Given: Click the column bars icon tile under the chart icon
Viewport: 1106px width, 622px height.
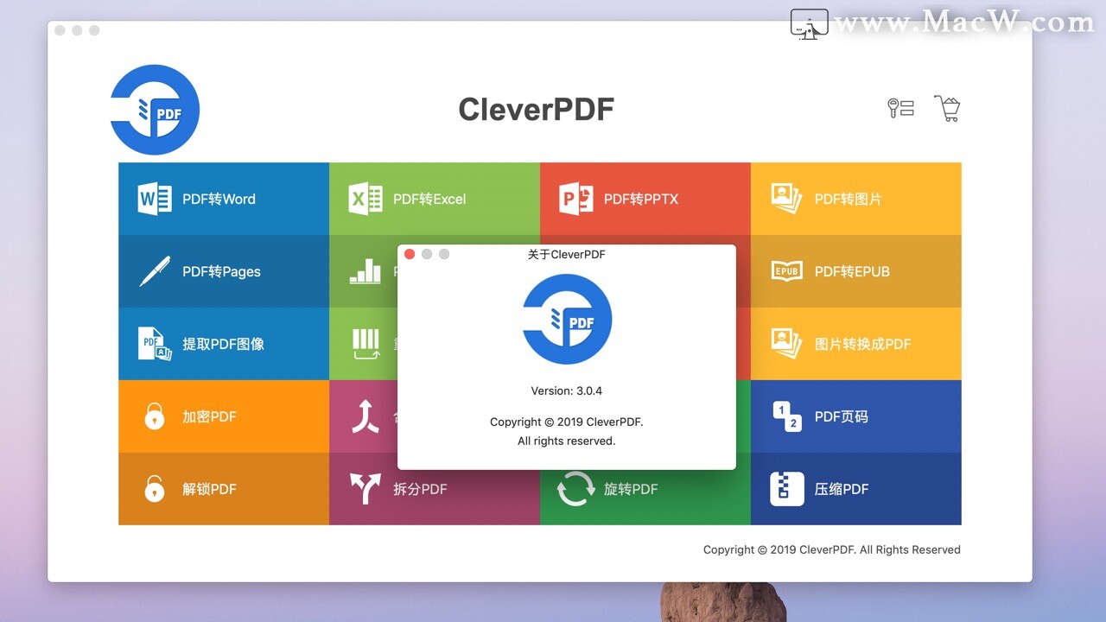Looking at the screenshot, I should tap(364, 344).
